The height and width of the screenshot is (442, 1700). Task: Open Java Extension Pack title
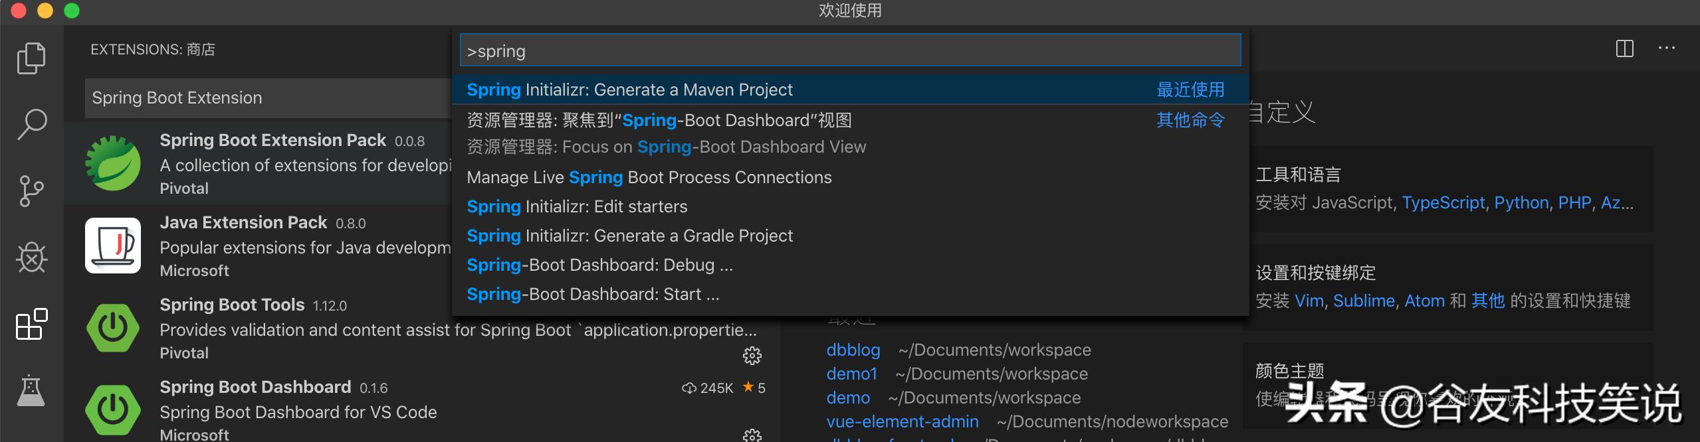tap(243, 222)
